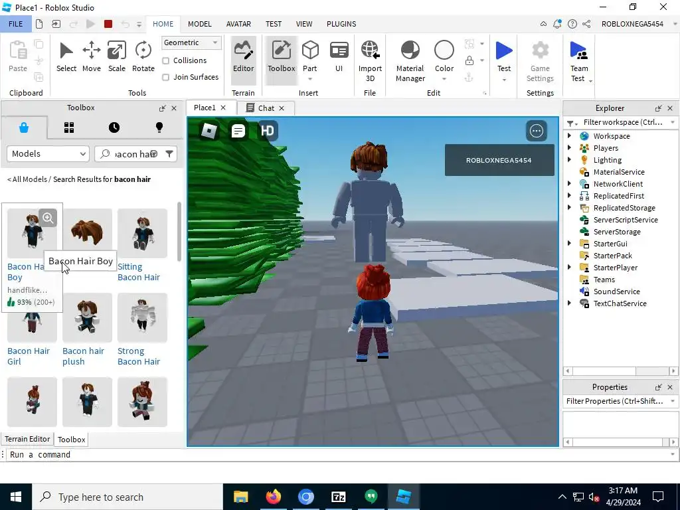Click Import 3D
Screen dimensions: 680x510
(x=370, y=60)
